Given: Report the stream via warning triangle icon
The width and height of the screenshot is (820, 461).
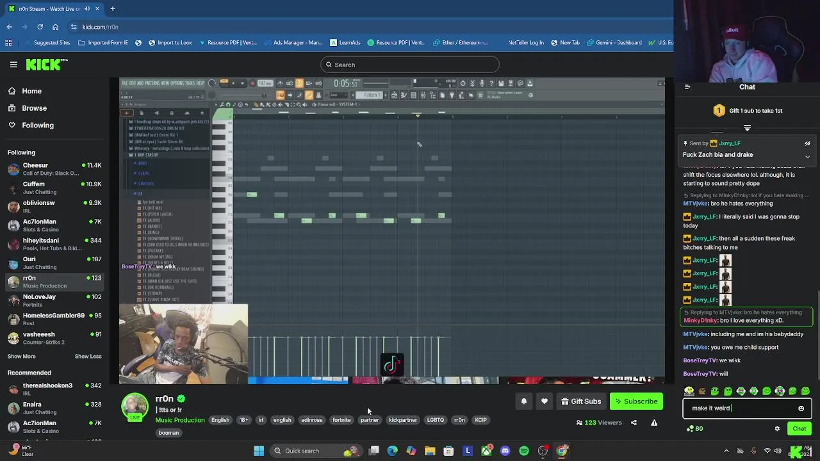Looking at the screenshot, I should pos(654,423).
